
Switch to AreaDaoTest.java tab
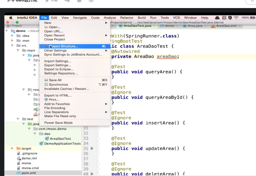click(137, 26)
